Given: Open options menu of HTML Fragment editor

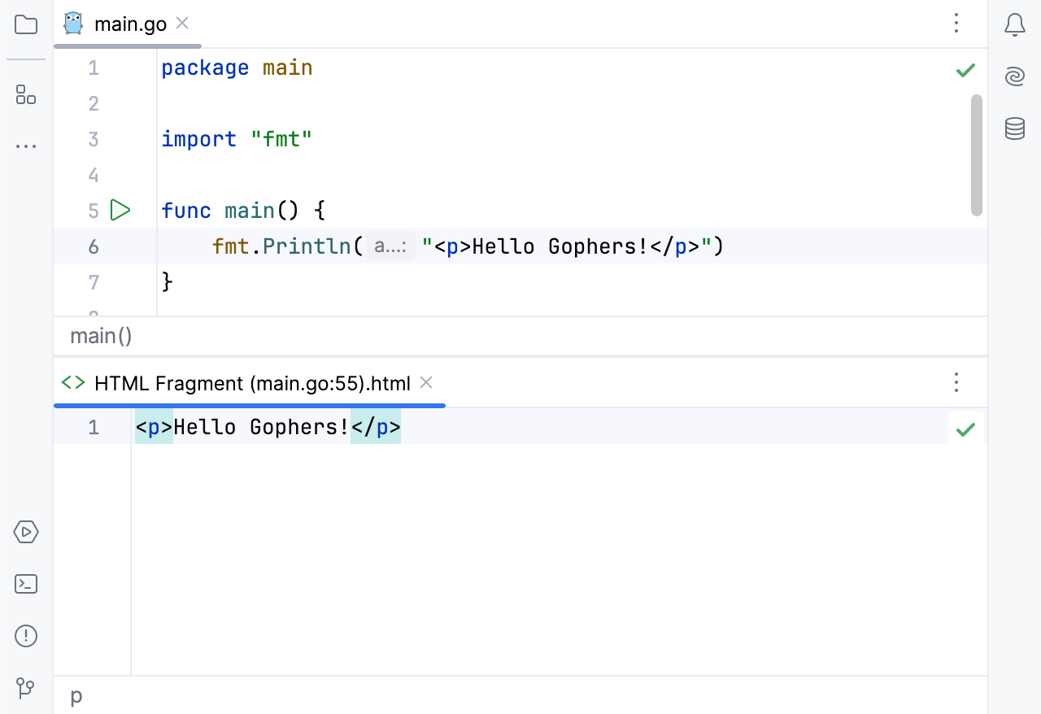Looking at the screenshot, I should pos(956,382).
